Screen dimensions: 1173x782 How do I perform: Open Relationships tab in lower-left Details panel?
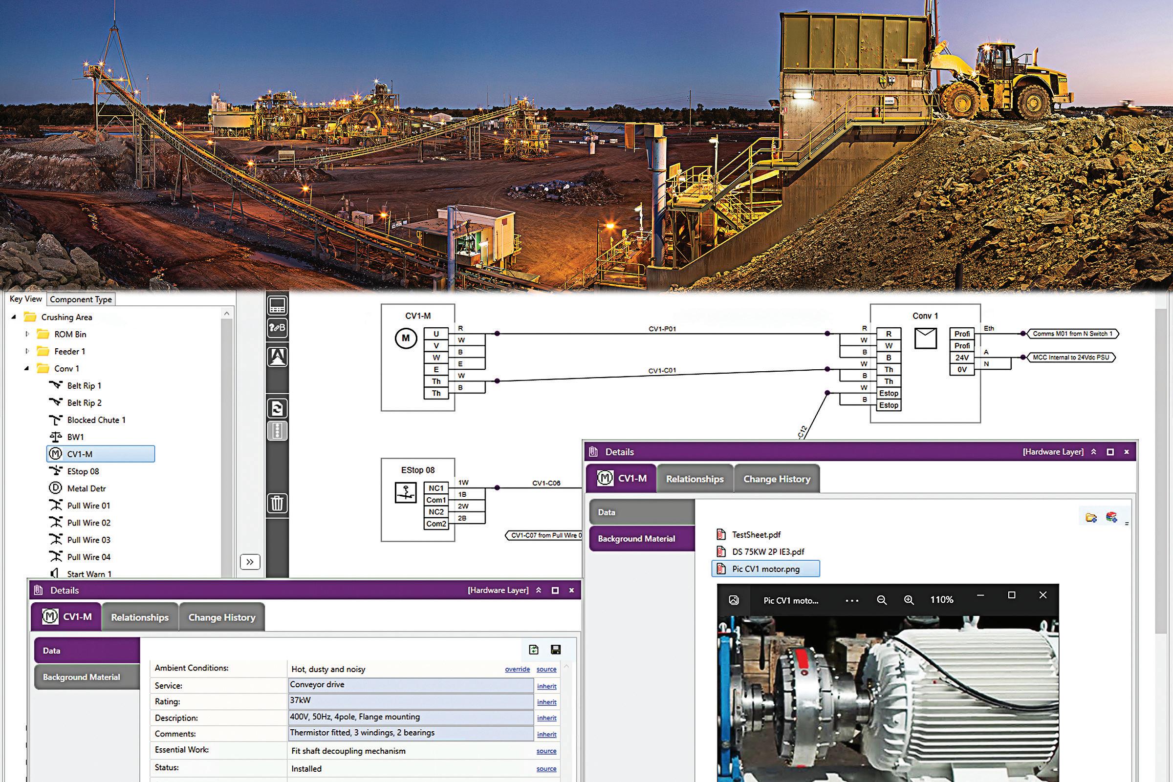pos(140,617)
